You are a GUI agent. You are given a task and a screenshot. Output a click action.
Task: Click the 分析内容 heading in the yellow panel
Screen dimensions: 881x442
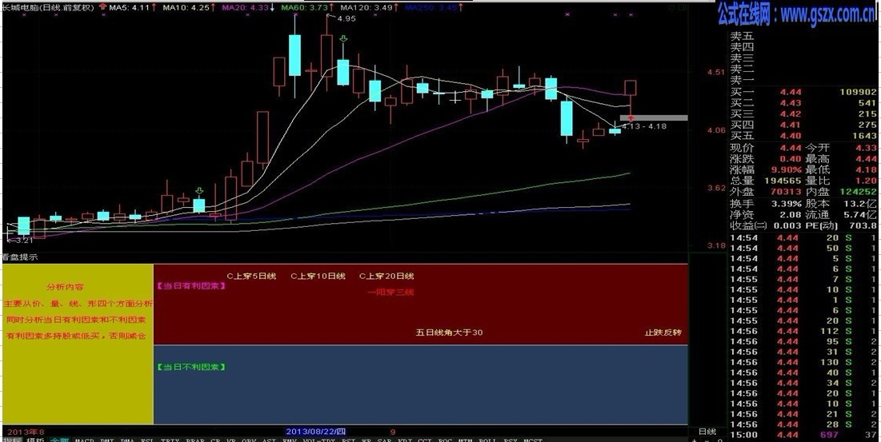pyautogui.click(x=65, y=287)
